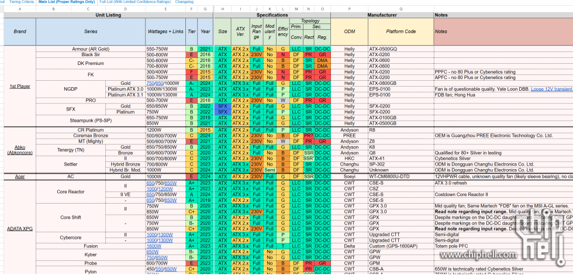Screen dimensions: 573x275
Task: Select the Totem pole PFC note
Action: pyautogui.click(x=451, y=246)
